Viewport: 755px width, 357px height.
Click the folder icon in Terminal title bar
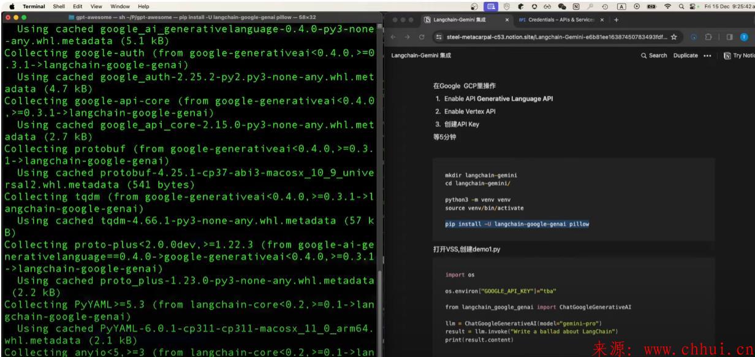coord(72,17)
